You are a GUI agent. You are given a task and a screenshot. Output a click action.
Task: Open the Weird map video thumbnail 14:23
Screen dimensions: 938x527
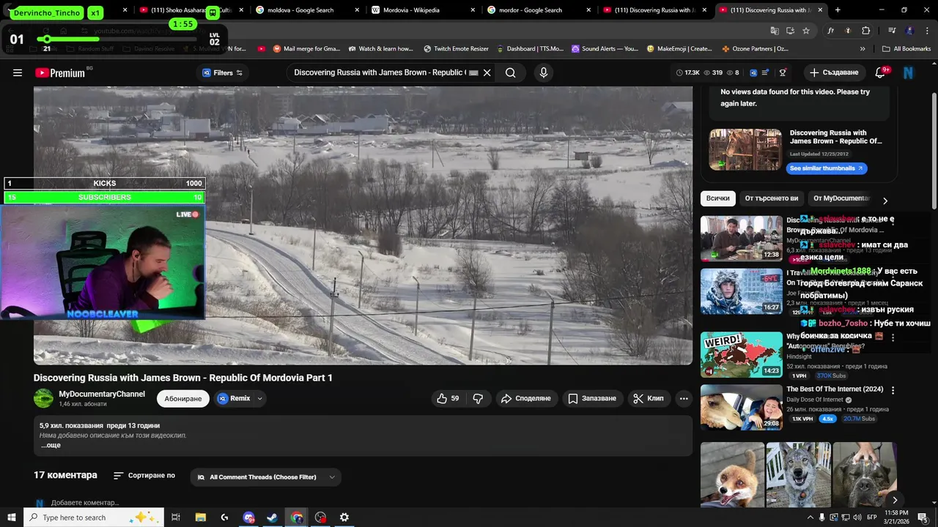click(x=742, y=355)
